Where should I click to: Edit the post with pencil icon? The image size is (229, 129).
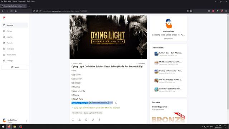pos(93,120)
